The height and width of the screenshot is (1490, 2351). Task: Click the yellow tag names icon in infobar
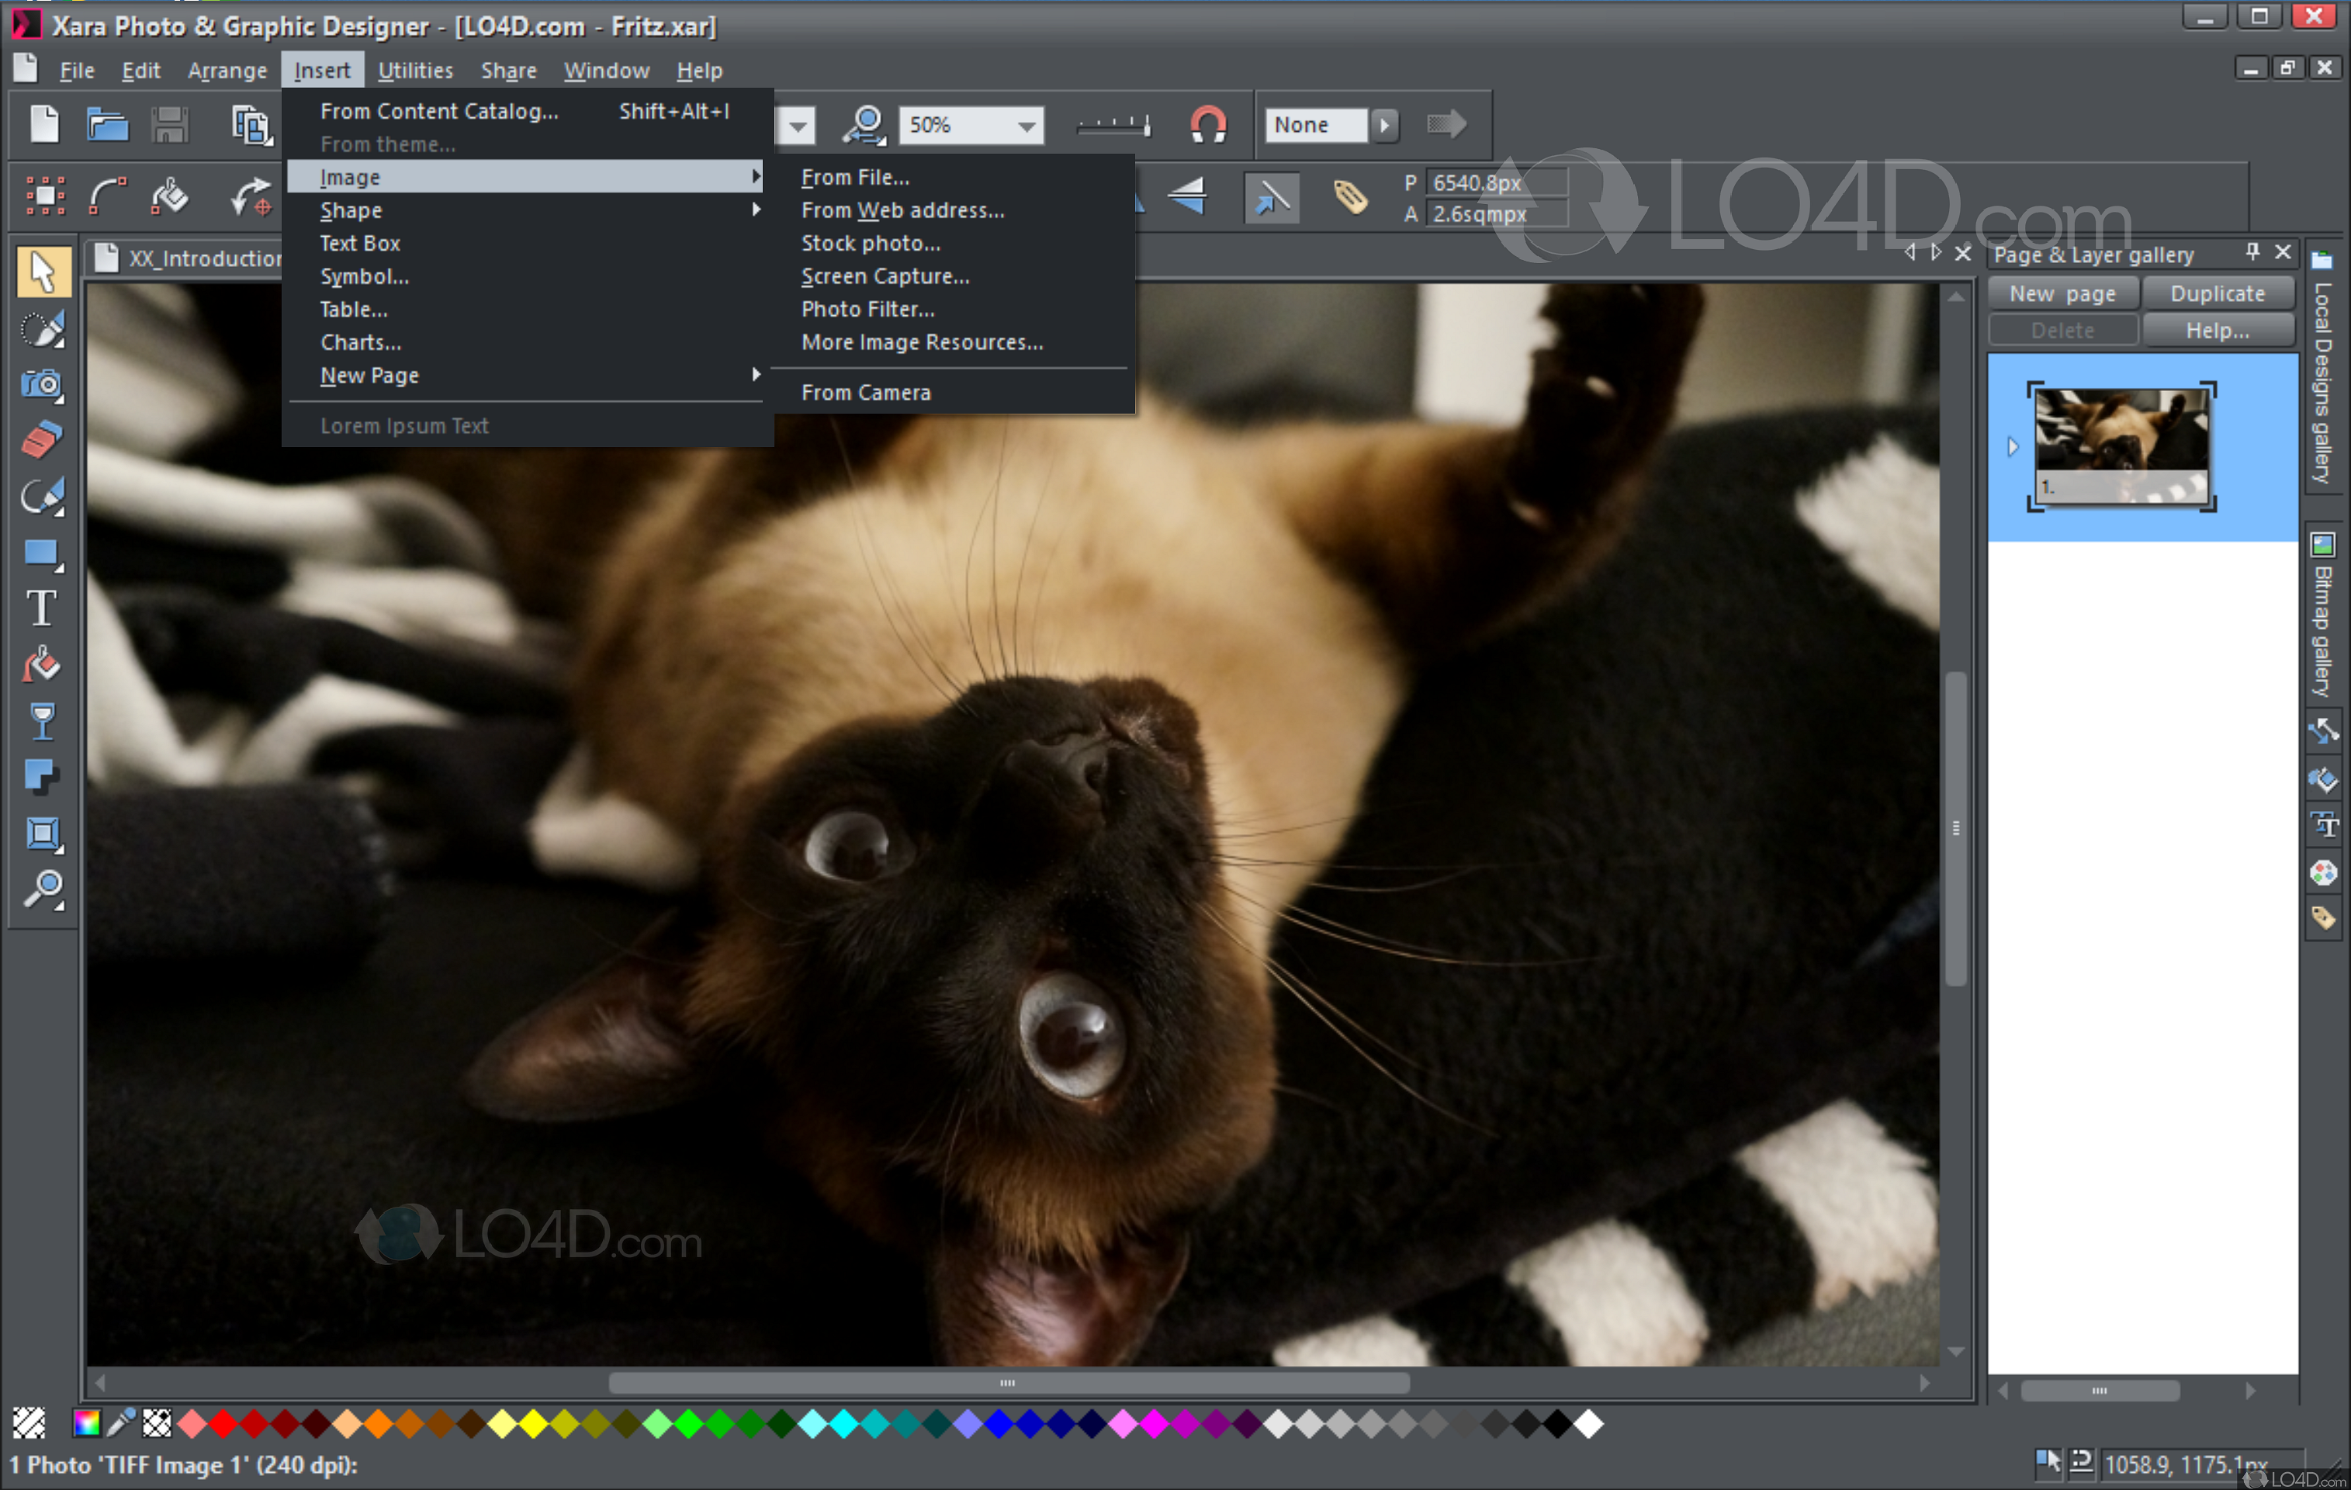1351,197
